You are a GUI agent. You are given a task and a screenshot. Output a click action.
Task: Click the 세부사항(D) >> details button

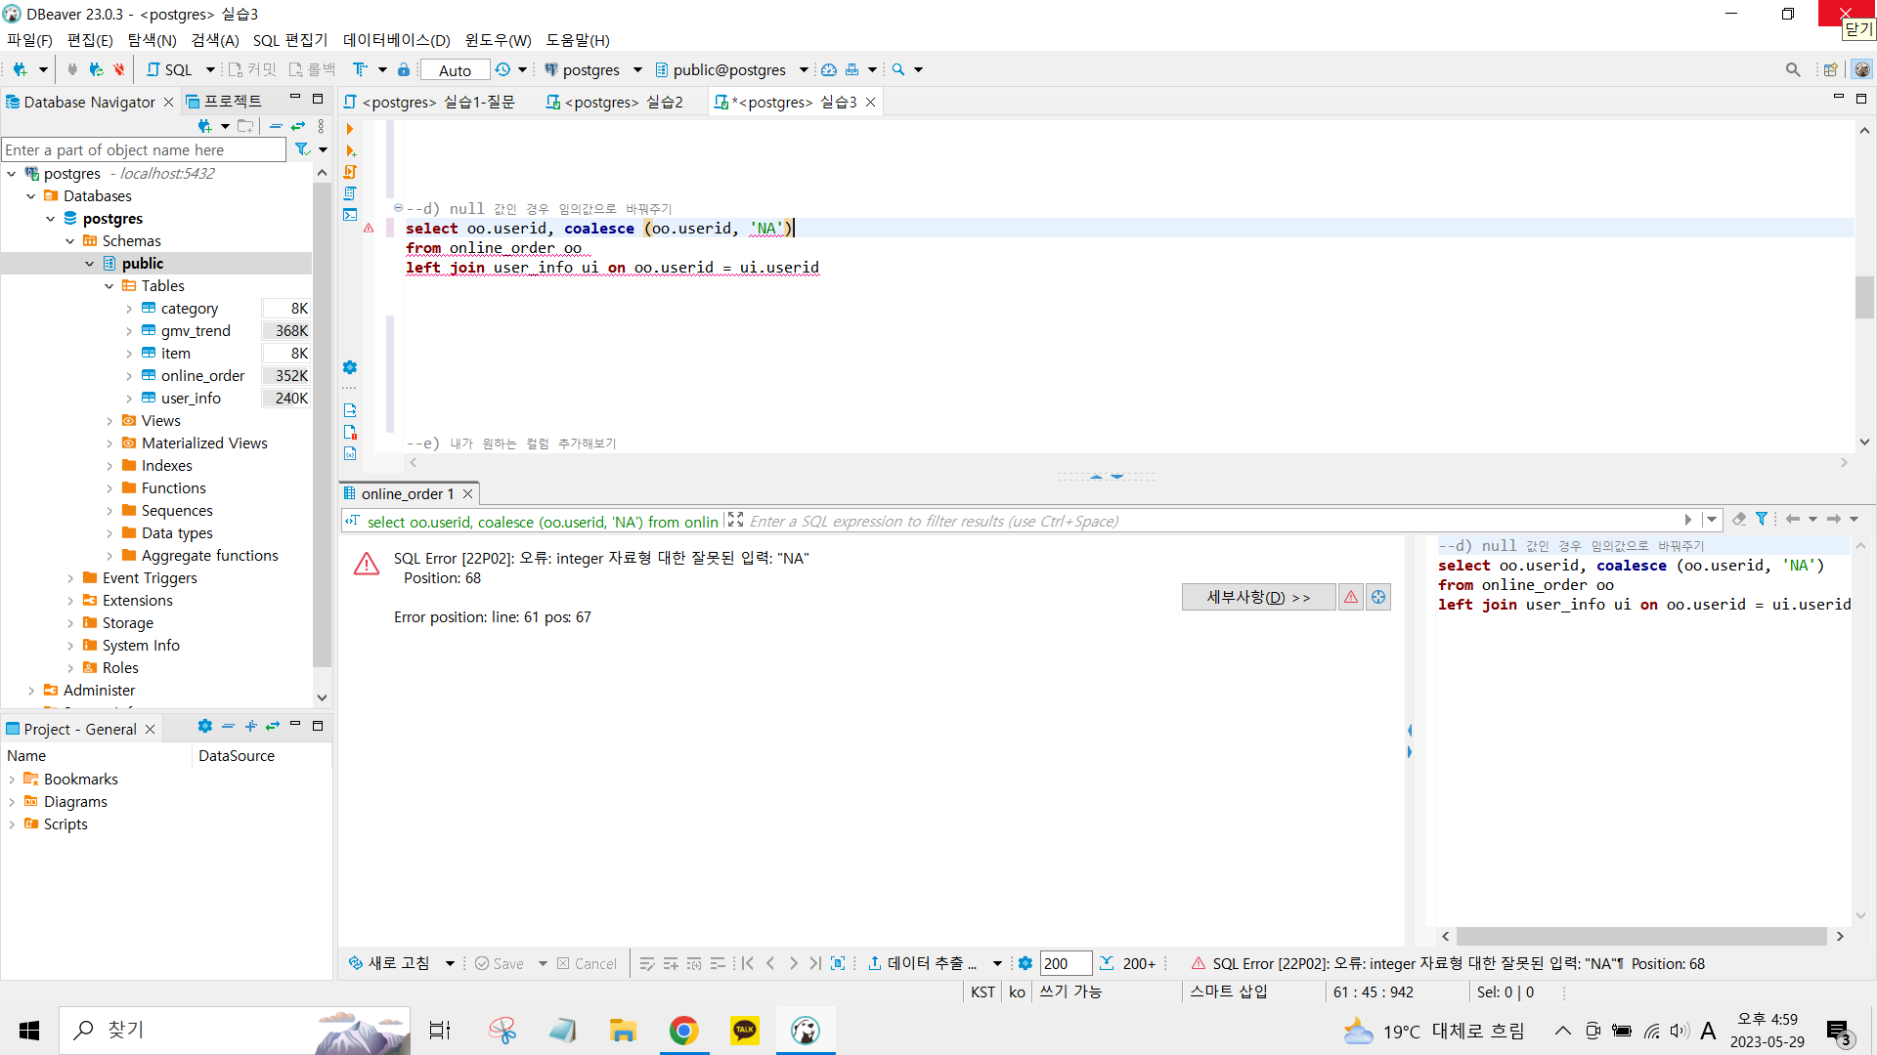click(x=1258, y=597)
